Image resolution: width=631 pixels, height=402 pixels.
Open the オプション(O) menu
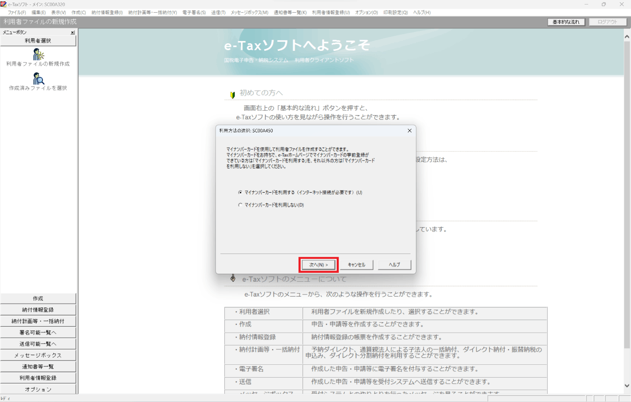point(366,12)
